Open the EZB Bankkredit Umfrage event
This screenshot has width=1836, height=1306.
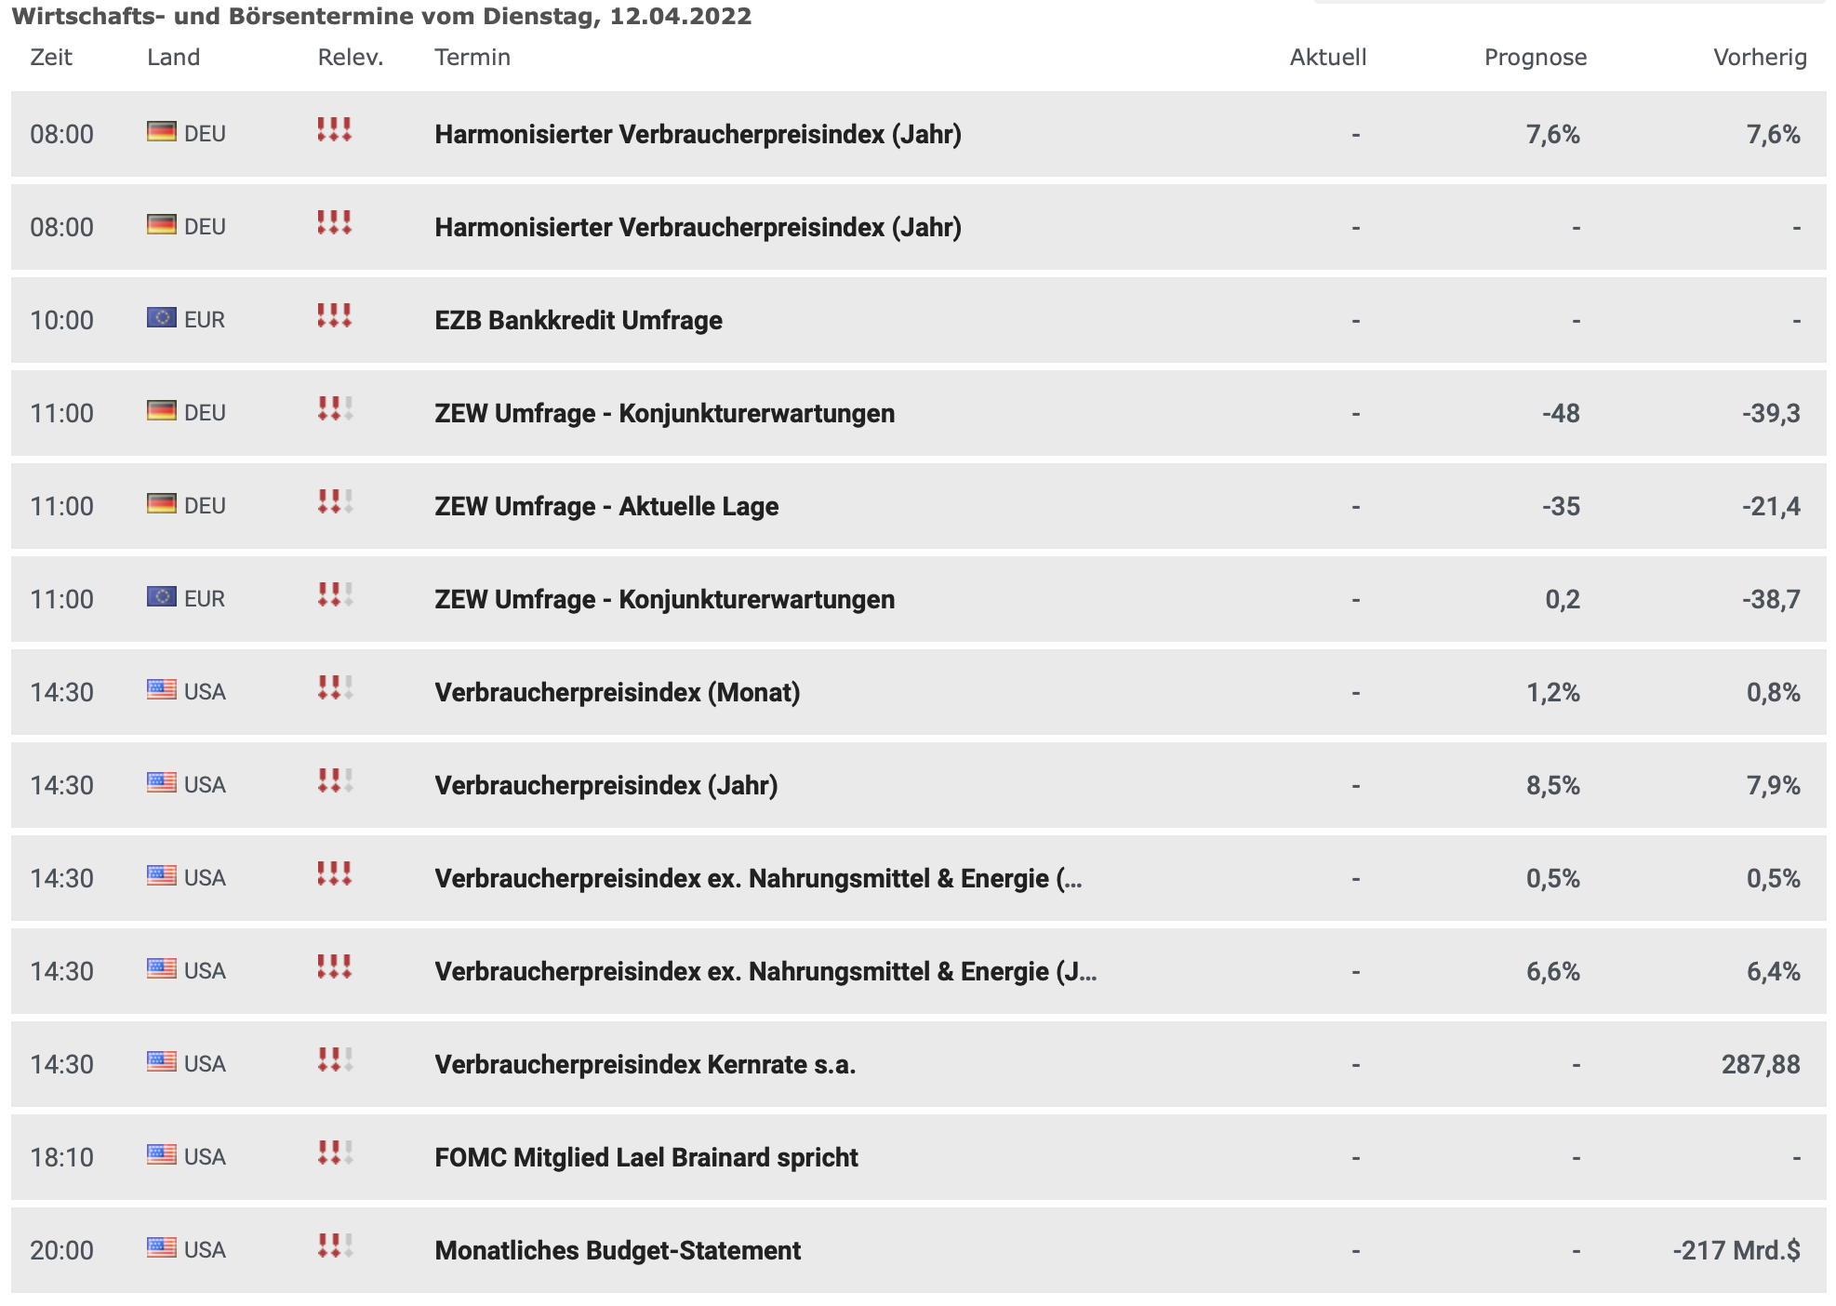(x=579, y=320)
